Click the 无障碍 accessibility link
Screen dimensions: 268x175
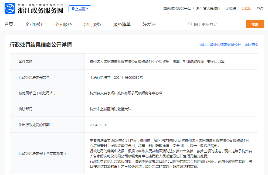tap(230, 8)
